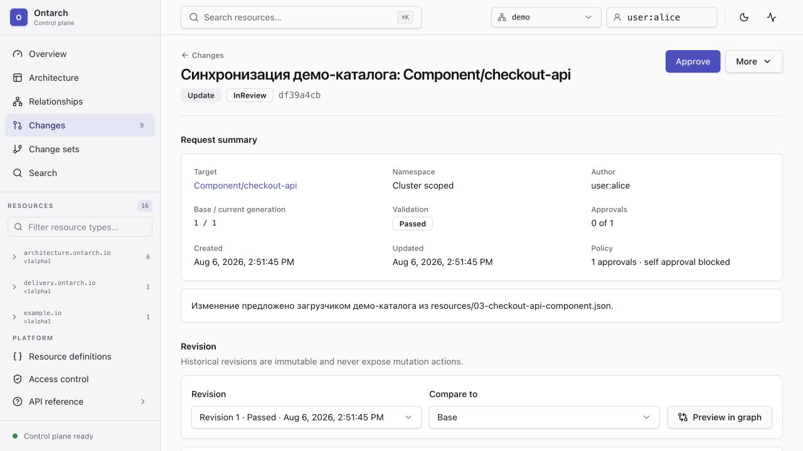Click the Resource definitions braces icon
Viewport: 803px width, 451px height.
(x=18, y=356)
